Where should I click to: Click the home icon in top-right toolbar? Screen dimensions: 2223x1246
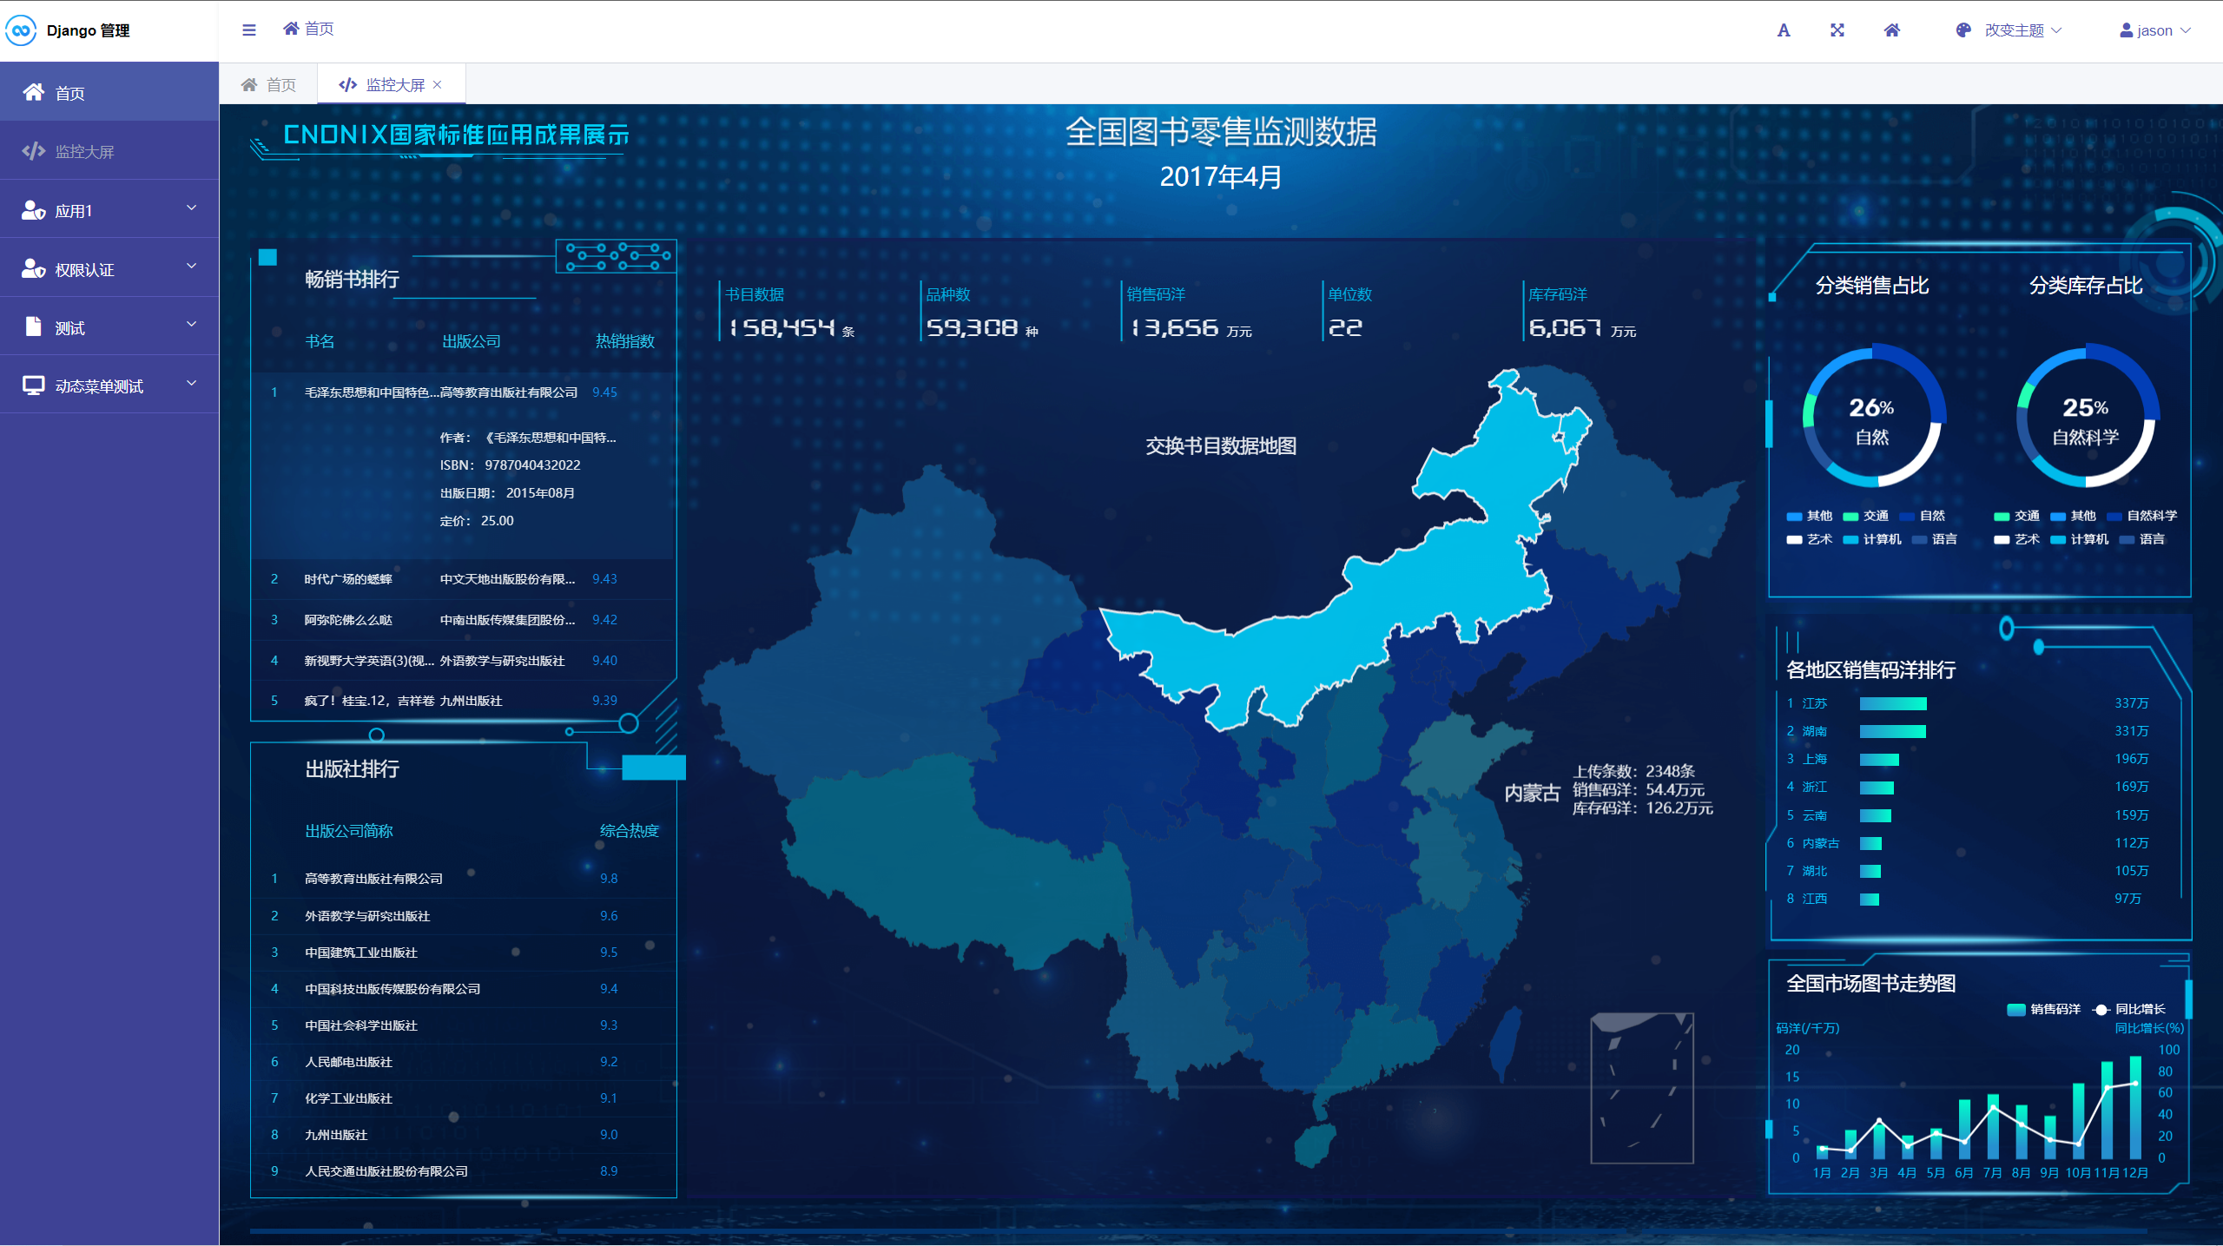coord(1892,30)
